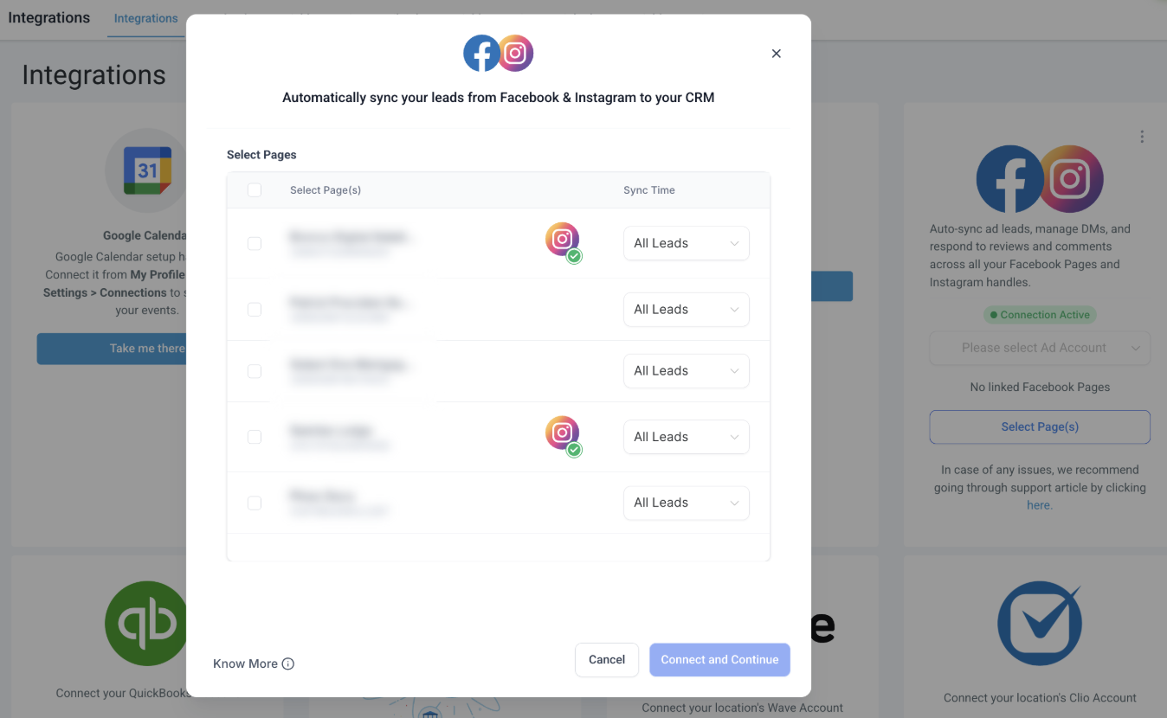This screenshot has width=1167, height=718.
Task: Expand the second row All Leads dropdown
Action: tap(687, 310)
